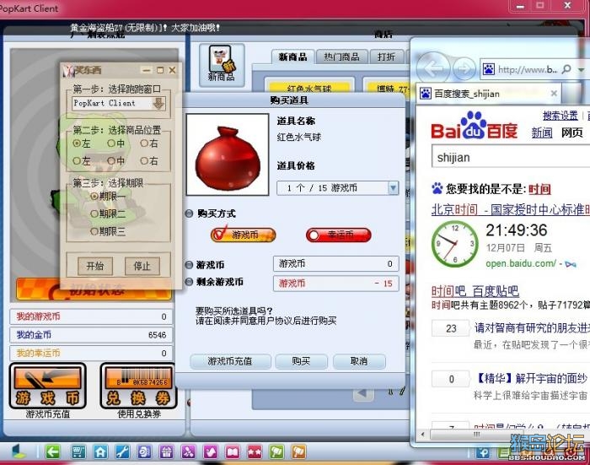Select 中 in the first row of 商品位置
590x465 pixels.
coord(110,143)
